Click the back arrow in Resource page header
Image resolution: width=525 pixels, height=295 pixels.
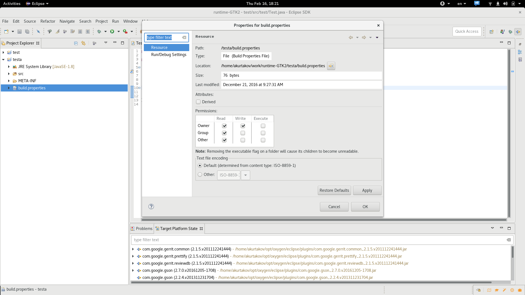(x=351, y=37)
